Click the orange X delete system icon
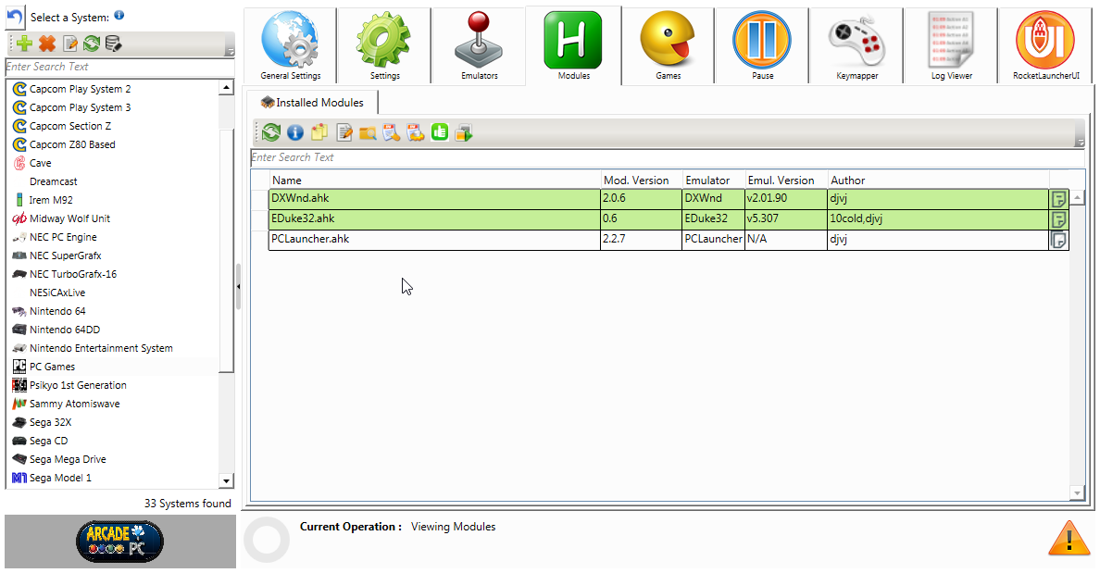 coord(47,44)
